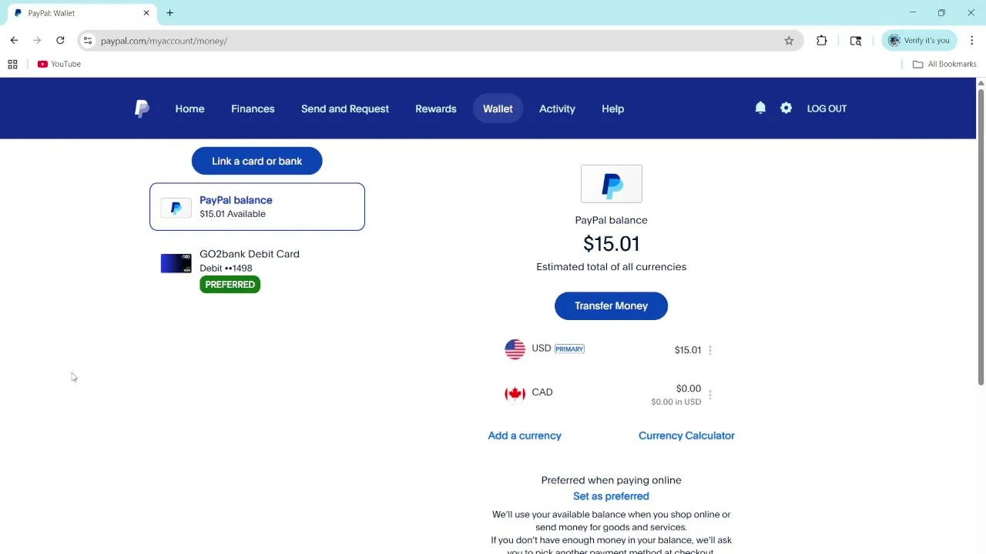This screenshot has height=554, width=986.
Task: Click 'Debit ••1498' text
Action: 226,269
